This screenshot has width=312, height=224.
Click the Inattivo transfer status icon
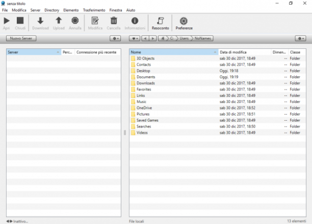click(9, 221)
